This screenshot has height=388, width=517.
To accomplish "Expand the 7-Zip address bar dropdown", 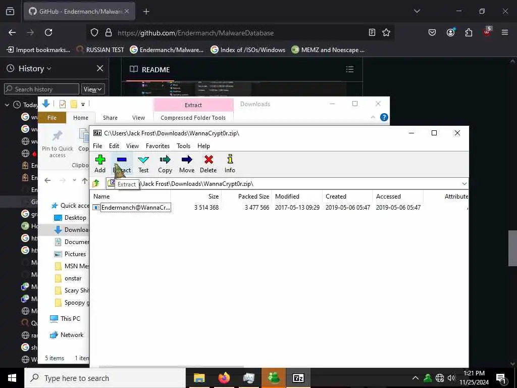I will coord(464,184).
